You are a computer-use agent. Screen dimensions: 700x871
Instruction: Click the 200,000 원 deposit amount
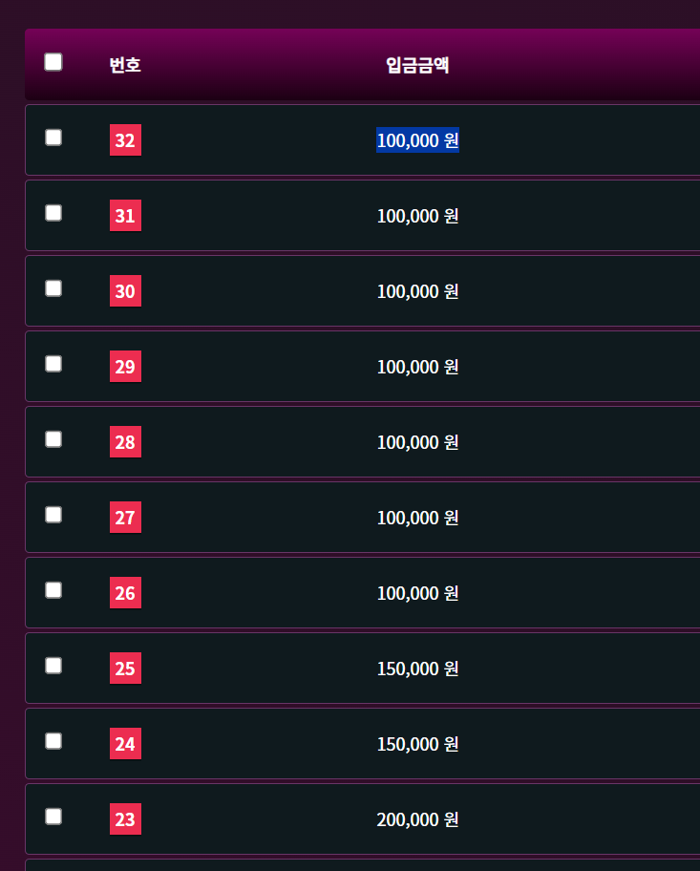417,819
